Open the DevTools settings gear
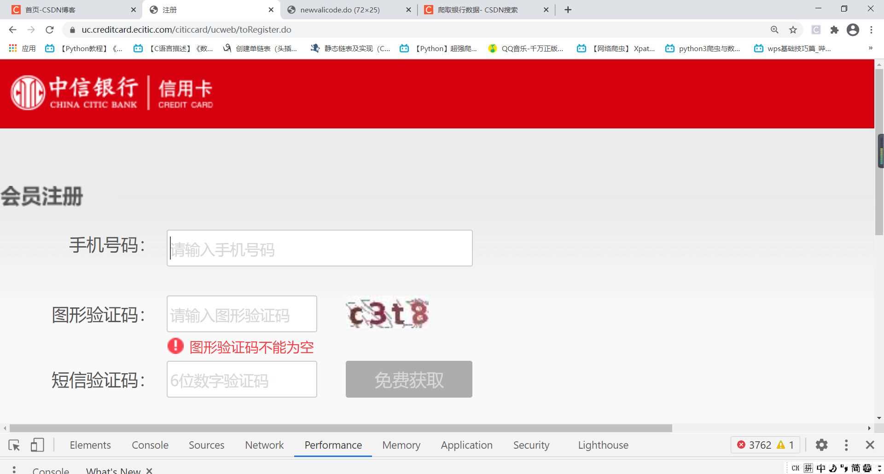Image resolution: width=884 pixels, height=474 pixels. point(821,445)
